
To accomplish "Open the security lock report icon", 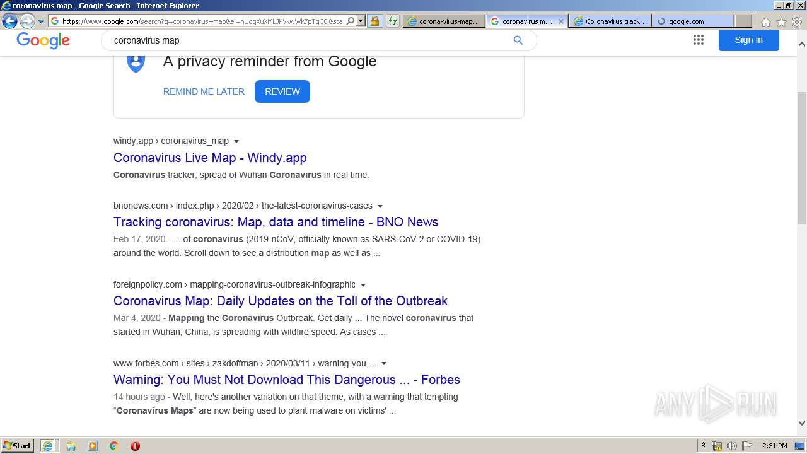I will point(374,21).
